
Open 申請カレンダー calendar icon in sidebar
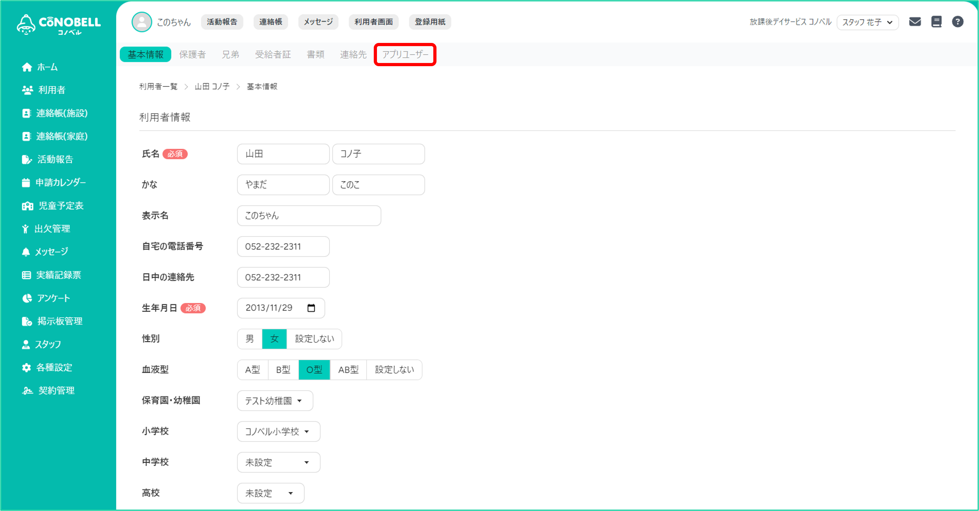(26, 183)
